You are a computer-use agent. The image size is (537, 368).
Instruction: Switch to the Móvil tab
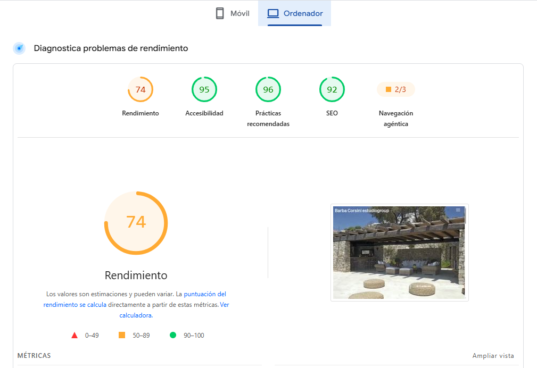(x=233, y=13)
